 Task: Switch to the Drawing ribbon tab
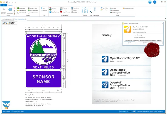pyautogui.click(x=10, y=5)
